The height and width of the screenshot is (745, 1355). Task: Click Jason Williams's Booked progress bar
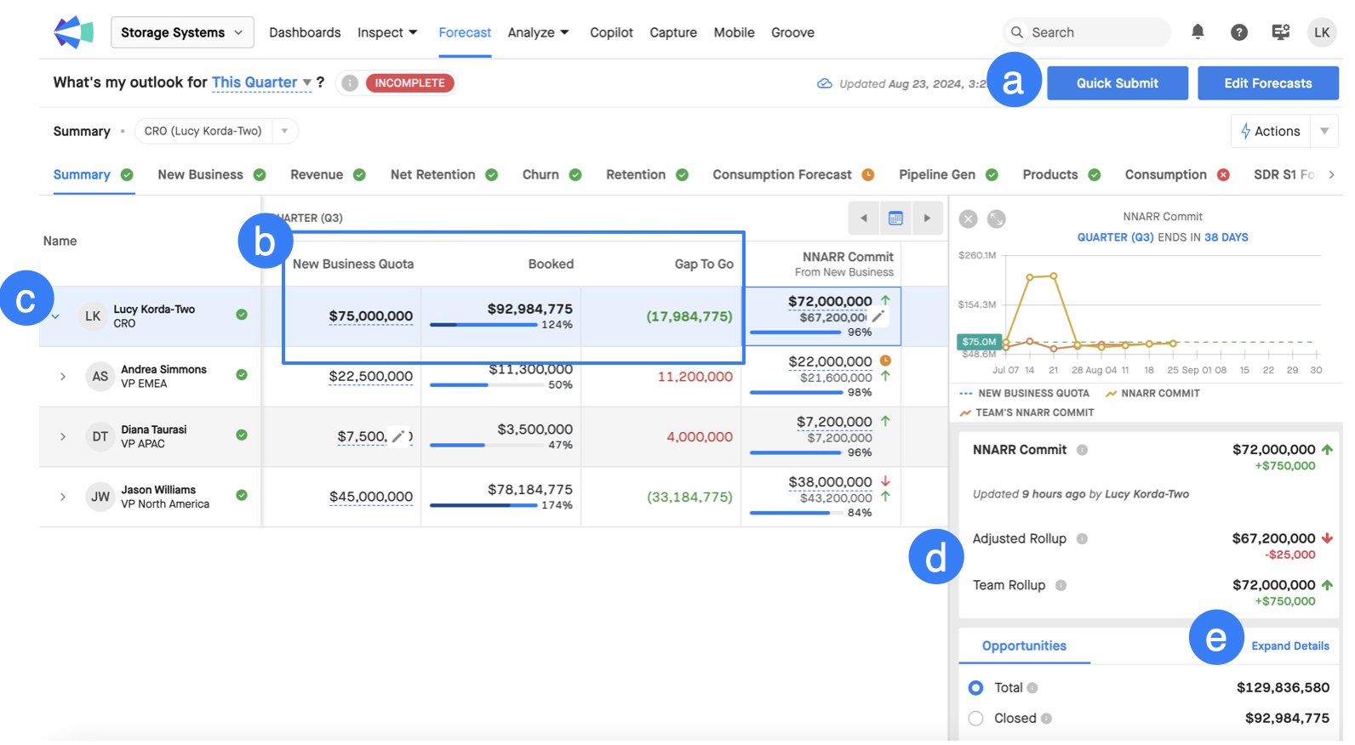tap(484, 506)
